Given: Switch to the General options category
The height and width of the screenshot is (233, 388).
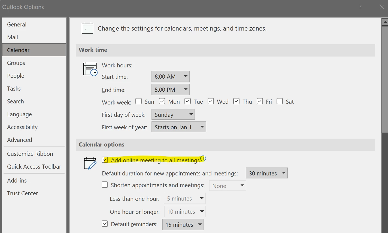Looking at the screenshot, I should point(34,24).
